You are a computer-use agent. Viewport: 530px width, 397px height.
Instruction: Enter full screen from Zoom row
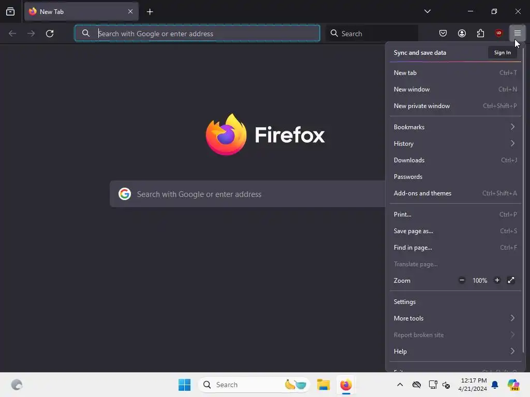[511, 280]
